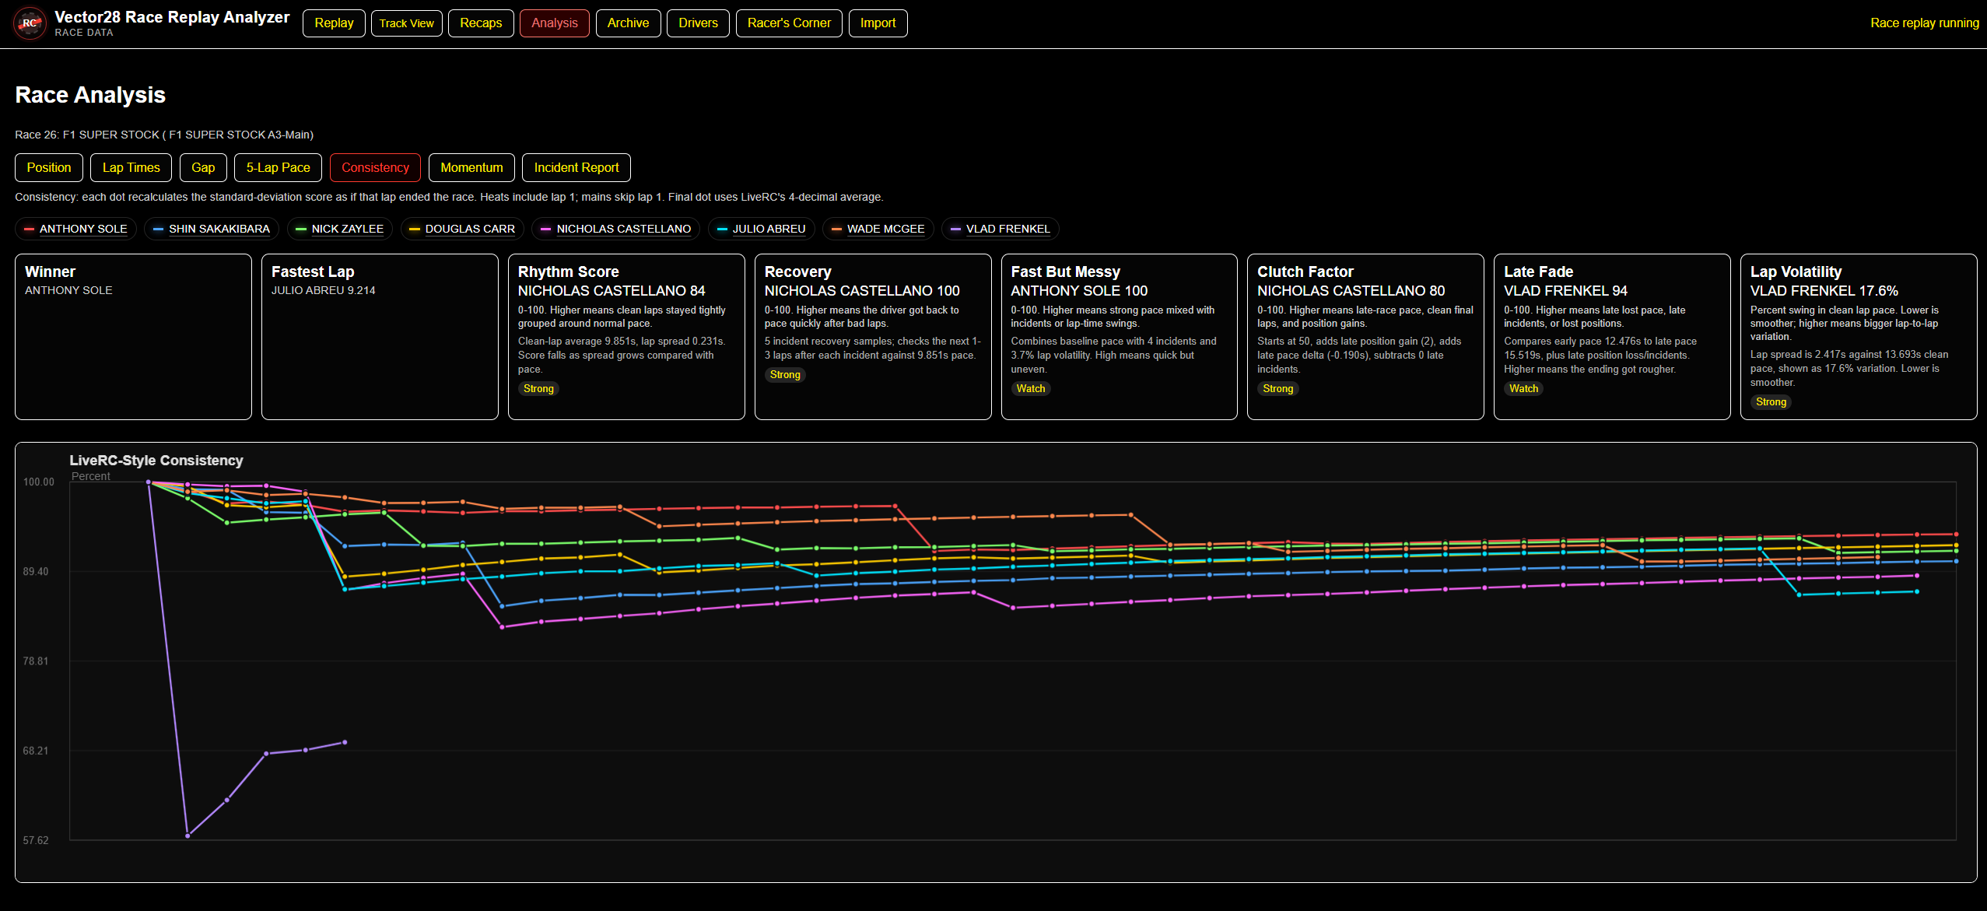This screenshot has width=1987, height=911.
Task: Click the Clutch Factor card title
Action: (1305, 272)
